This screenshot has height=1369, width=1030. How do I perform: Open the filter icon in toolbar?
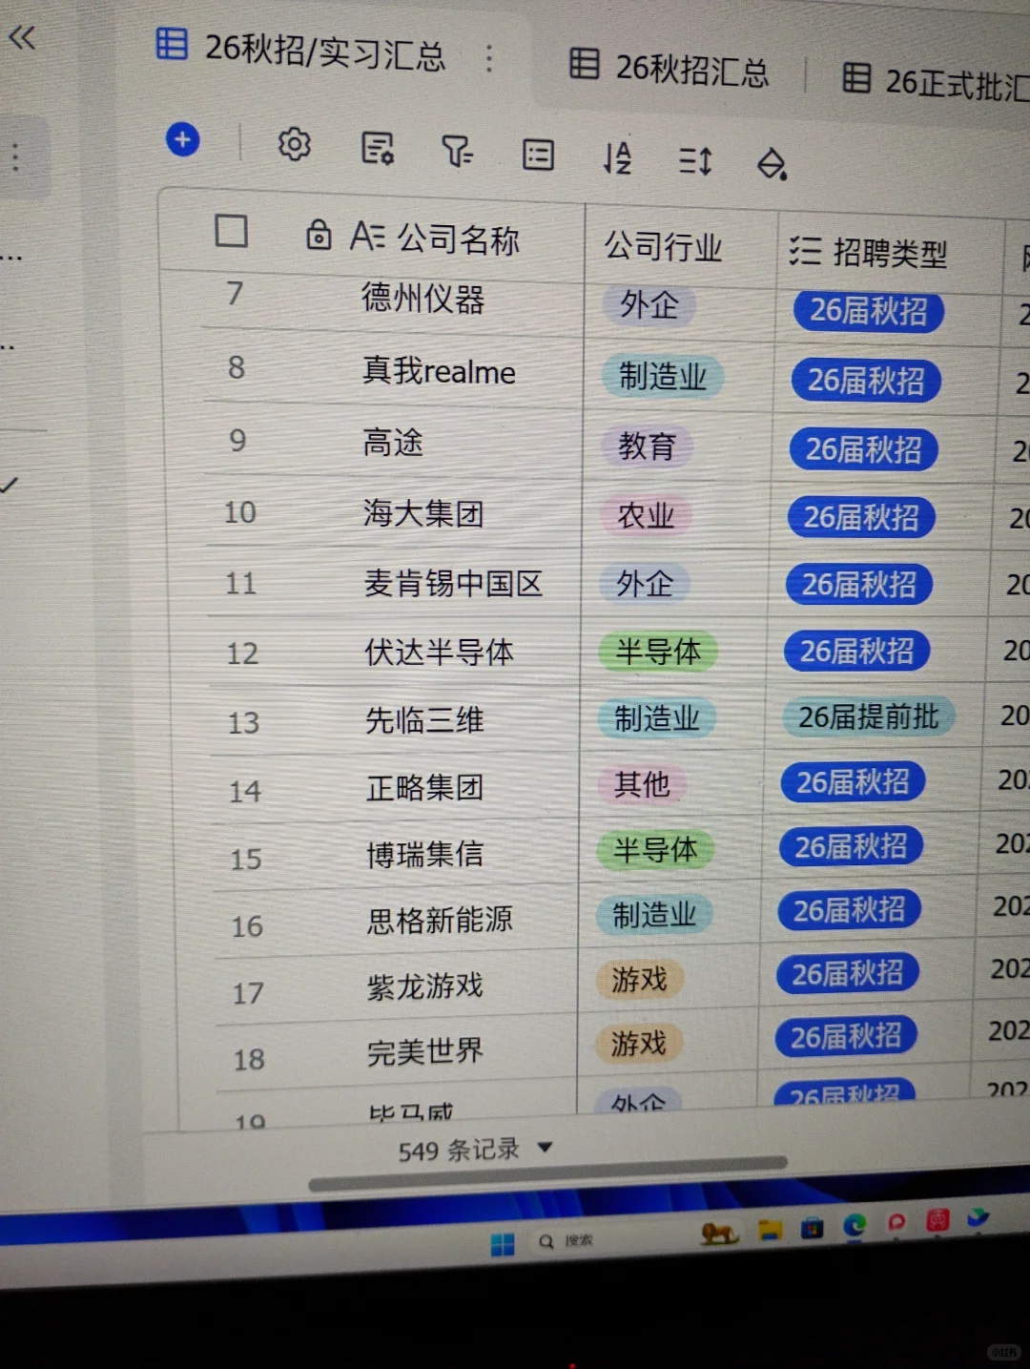pyautogui.click(x=458, y=151)
